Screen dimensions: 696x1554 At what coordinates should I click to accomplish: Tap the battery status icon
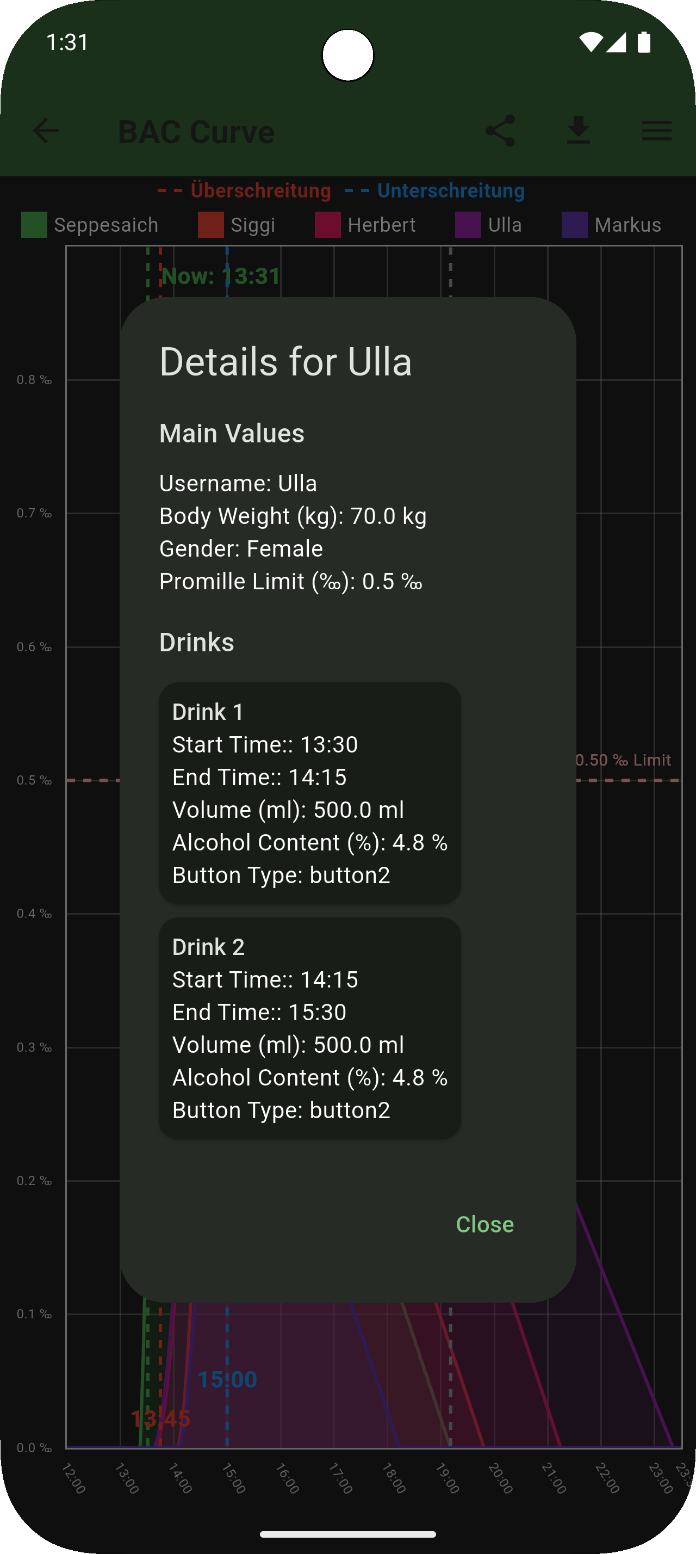(644, 43)
